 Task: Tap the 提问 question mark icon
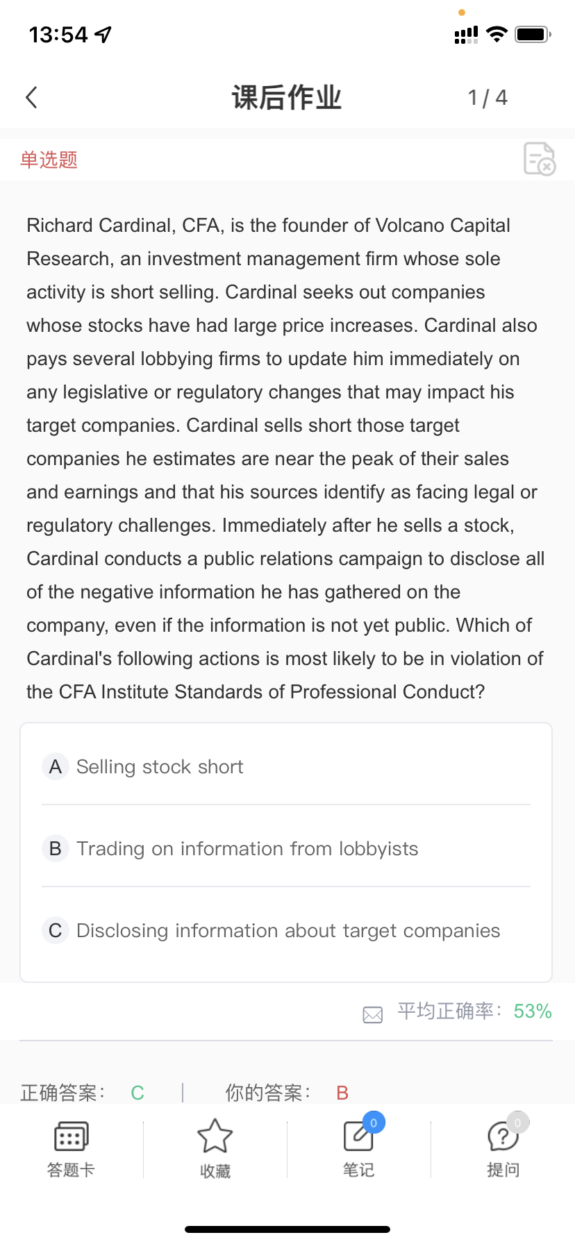[502, 1137]
